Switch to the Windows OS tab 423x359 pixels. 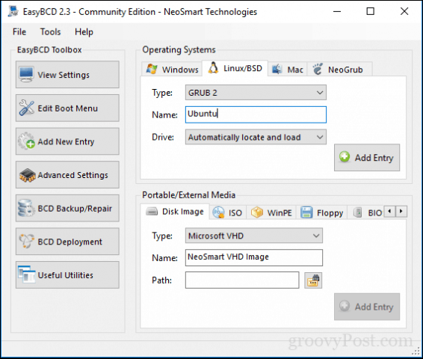pos(172,70)
